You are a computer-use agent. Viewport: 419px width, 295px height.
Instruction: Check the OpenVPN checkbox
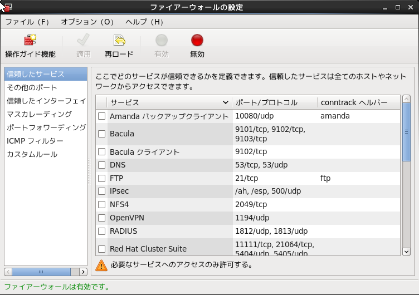click(101, 218)
